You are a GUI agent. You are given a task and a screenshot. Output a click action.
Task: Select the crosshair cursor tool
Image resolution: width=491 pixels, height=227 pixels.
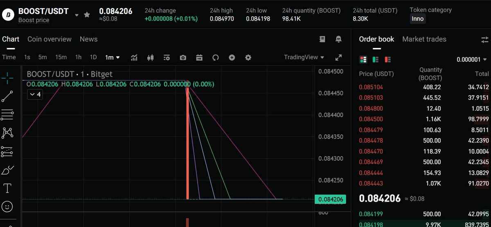click(x=7, y=77)
